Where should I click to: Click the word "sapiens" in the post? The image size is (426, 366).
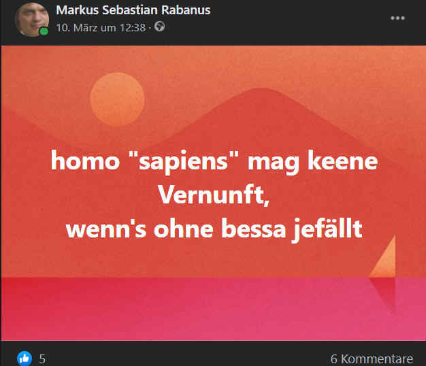tap(184, 161)
